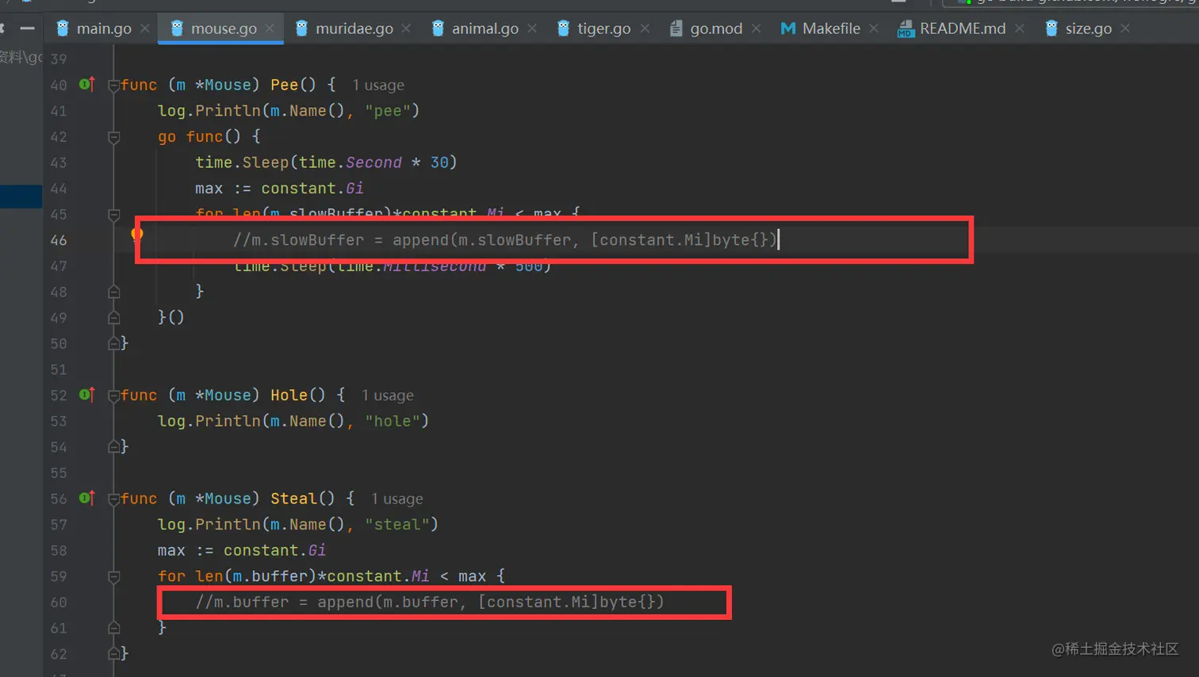Click fold end marker on line 48
Image resolution: width=1199 pixels, height=677 pixels.
point(113,292)
